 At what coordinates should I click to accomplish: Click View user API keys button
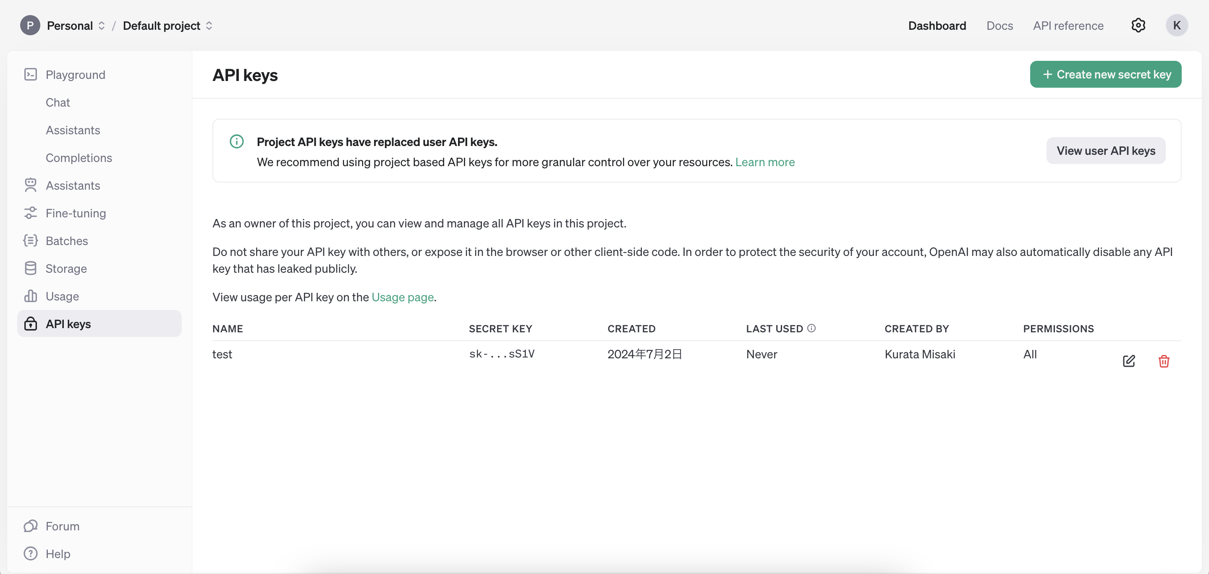pyautogui.click(x=1105, y=151)
